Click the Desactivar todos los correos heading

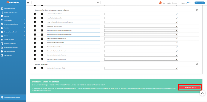pos(46,82)
